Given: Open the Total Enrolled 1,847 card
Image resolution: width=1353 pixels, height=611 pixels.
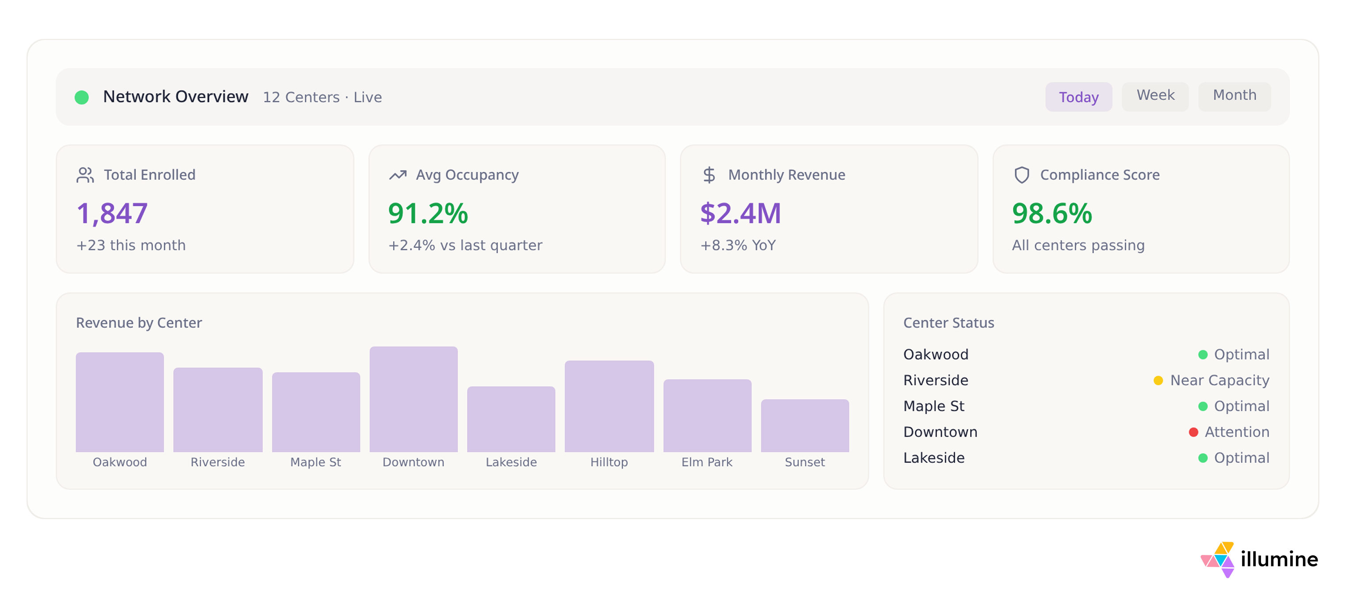Looking at the screenshot, I should point(205,209).
